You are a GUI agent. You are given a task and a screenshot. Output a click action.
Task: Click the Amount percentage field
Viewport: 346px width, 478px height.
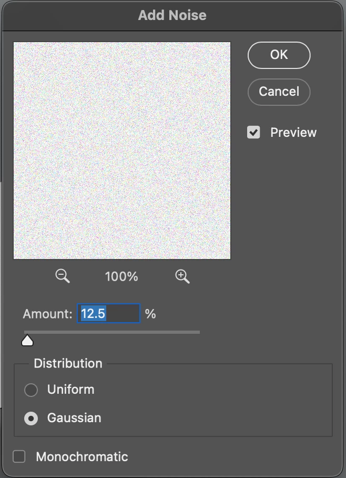pyautogui.click(x=109, y=313)
